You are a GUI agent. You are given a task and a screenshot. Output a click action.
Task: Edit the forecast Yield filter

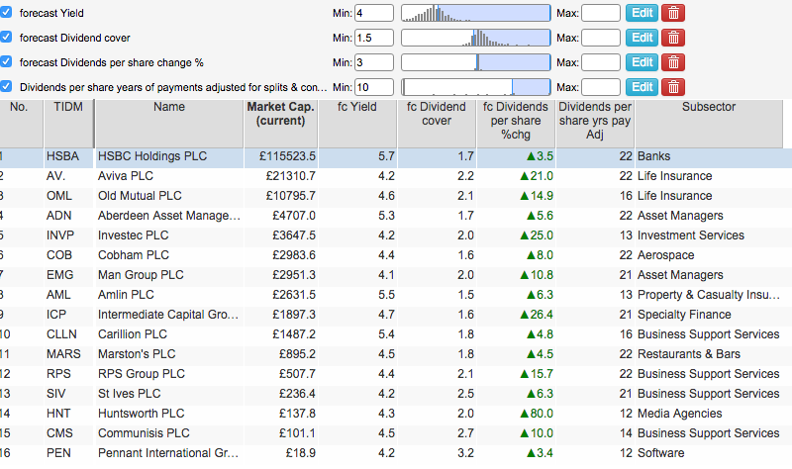pyautogui.click(x=642, y=13)
